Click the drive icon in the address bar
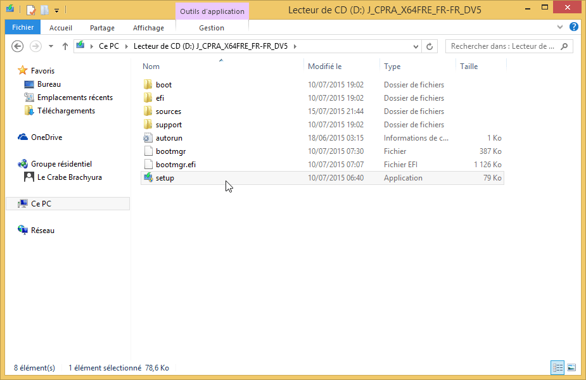The height and width of the screenshot is (380, 586). [80, 46]
